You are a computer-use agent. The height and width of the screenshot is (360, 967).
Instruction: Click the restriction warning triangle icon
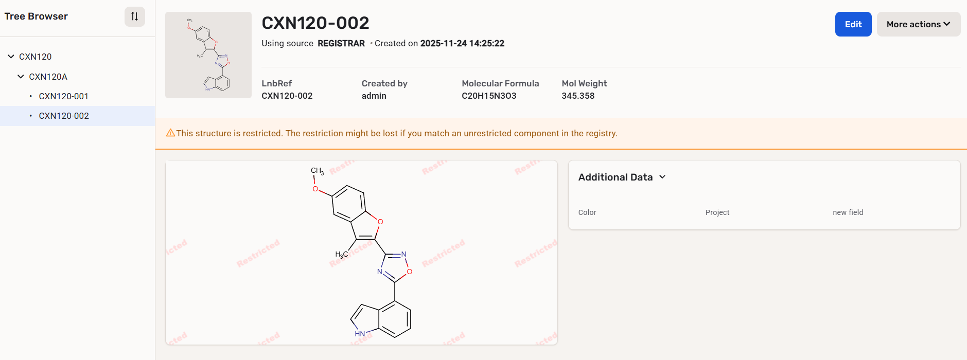[x=170, y=133]
